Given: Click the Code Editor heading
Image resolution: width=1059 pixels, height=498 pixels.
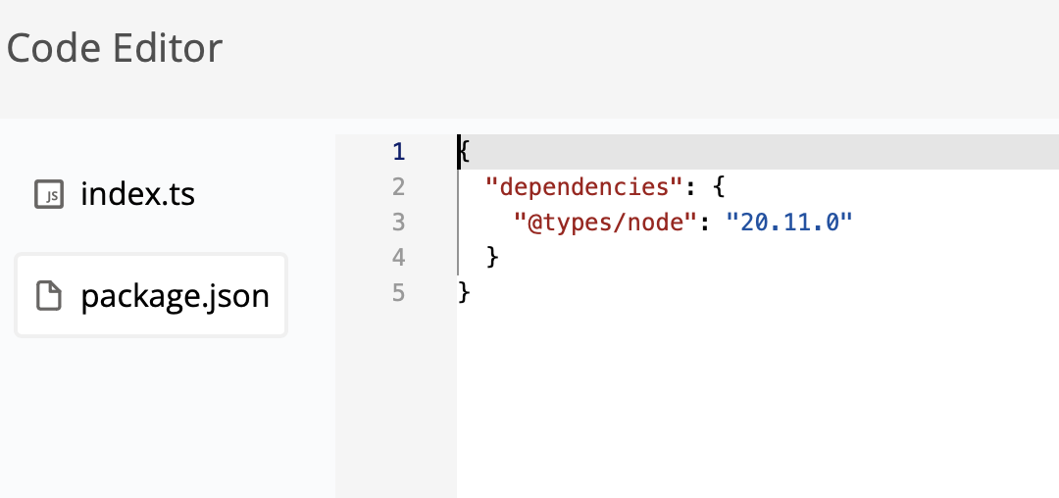Looking at the screenshot, I should point(115,47).
